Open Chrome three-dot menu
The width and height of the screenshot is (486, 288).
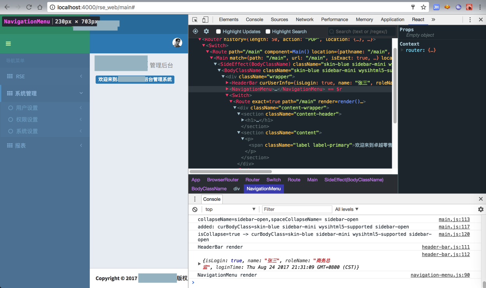click(x=480, y=7)
